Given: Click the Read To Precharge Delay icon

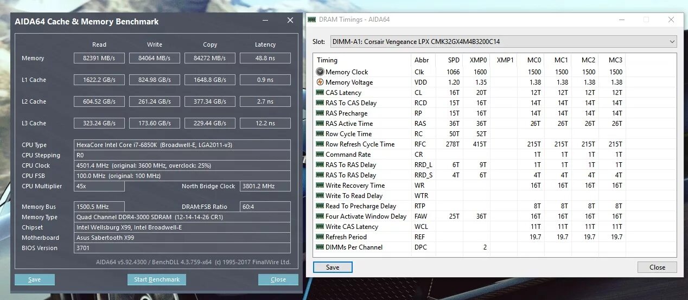Looking at the screenshot, I should 320,206.
